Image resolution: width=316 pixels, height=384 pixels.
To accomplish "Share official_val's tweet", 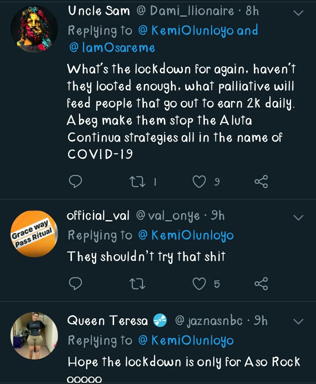I will (x=261, y=284).
